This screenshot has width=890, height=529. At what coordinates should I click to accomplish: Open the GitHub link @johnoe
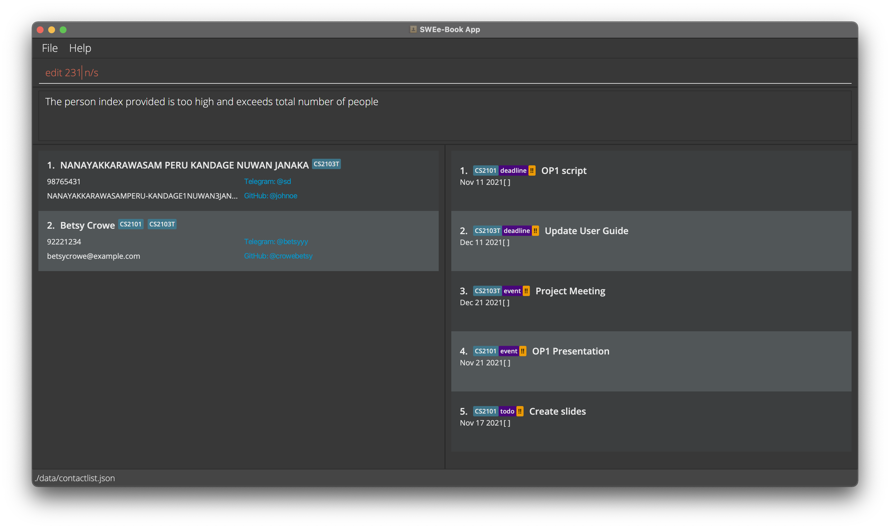pos(270,196)
